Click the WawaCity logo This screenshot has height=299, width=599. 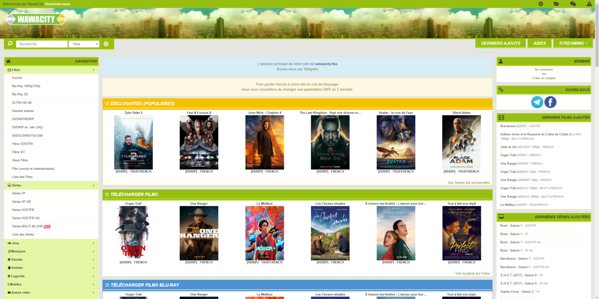click(x=36, y=19)
